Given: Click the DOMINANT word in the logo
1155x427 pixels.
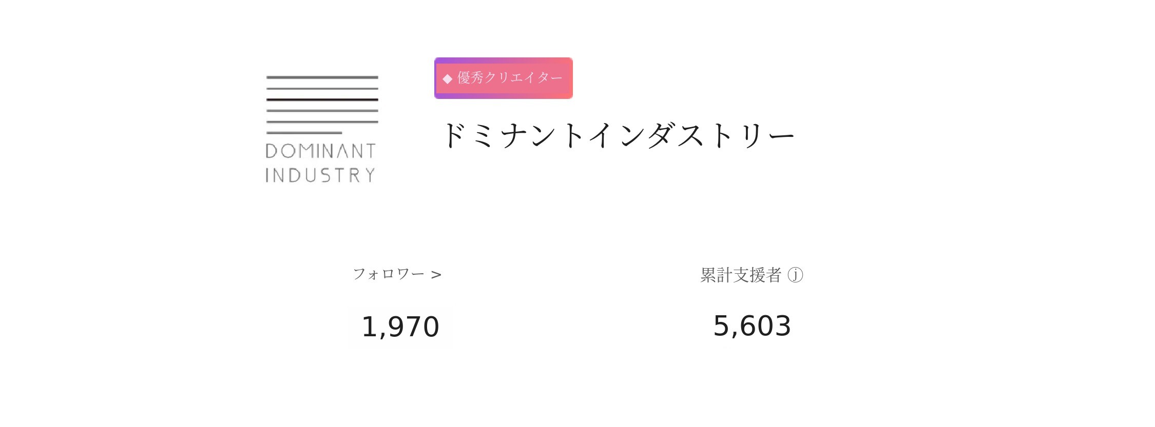Looking at the screenshot, I should click(x=321, y=151).
